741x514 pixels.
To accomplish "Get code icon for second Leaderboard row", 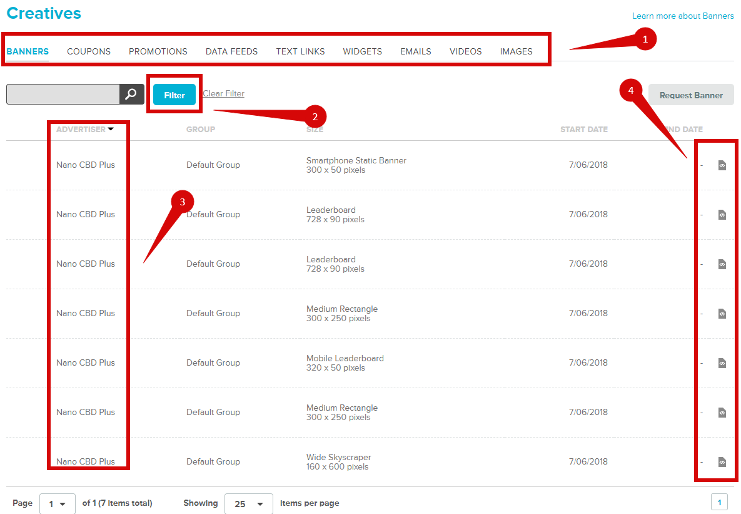I will (x=722, y=264).
